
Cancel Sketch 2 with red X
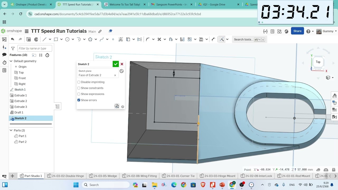[122, 64]
